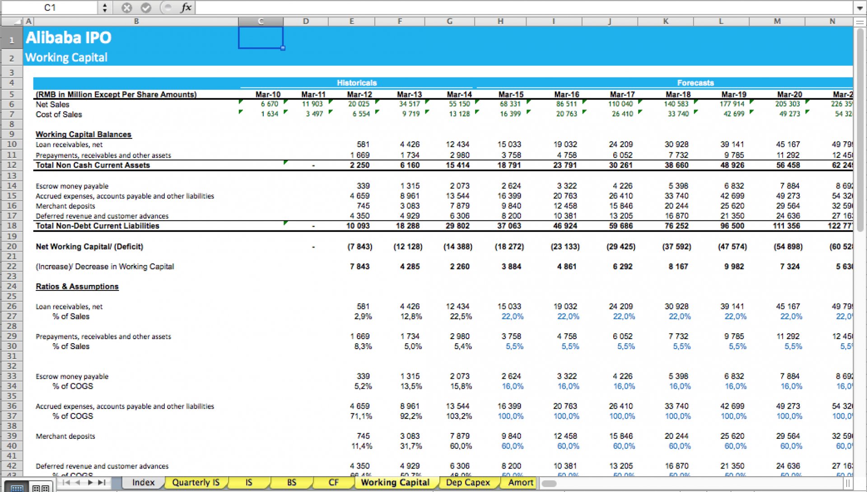Select column M header

tap(777, 21)
